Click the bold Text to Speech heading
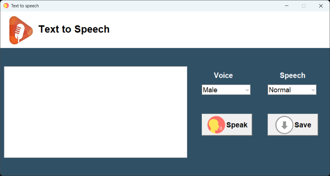330x176 pixels. pyautogui.click(x=74, y=29)
